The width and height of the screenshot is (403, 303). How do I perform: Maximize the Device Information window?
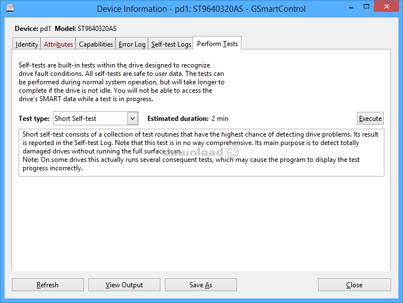(366, 6)
